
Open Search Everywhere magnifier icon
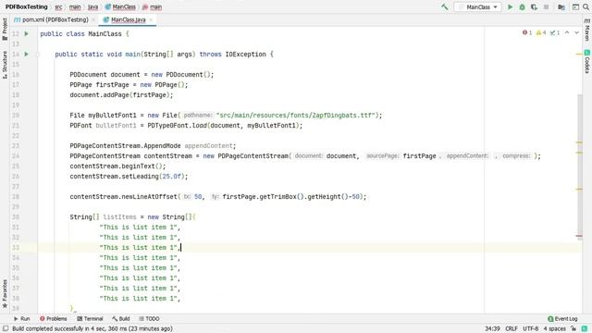(586, 6)
